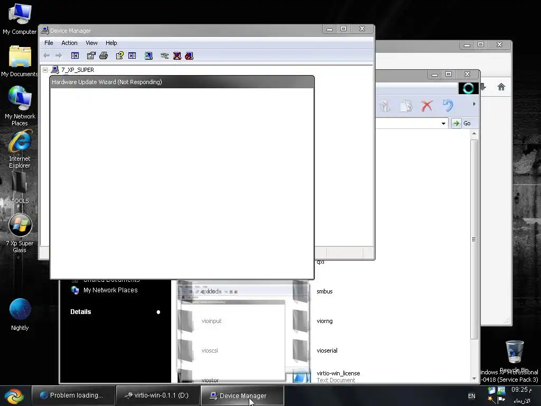This screenshot has height=406, width=541.
Task: Click the Start orb button
Action: [14, 396]
